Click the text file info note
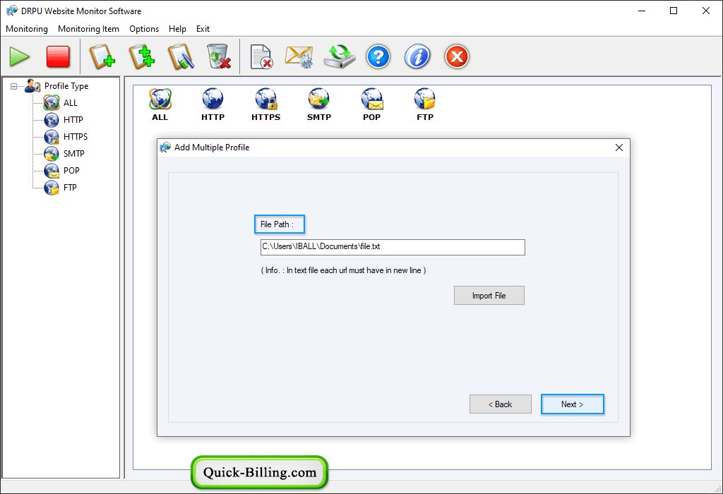The image size is (723, 494). pos(344,270)
